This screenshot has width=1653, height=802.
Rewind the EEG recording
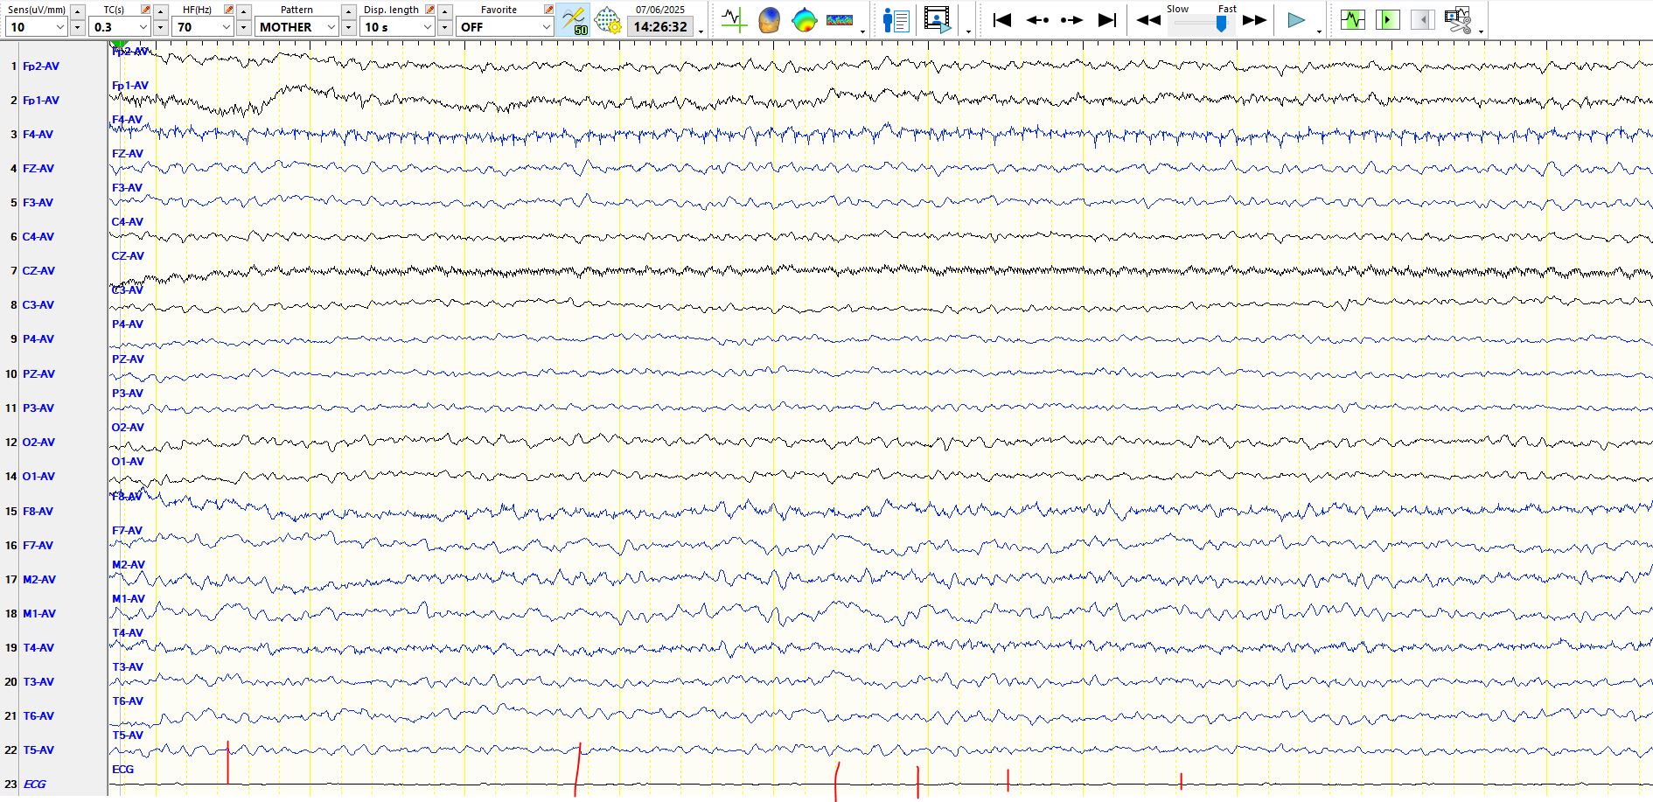point(1148,19)
